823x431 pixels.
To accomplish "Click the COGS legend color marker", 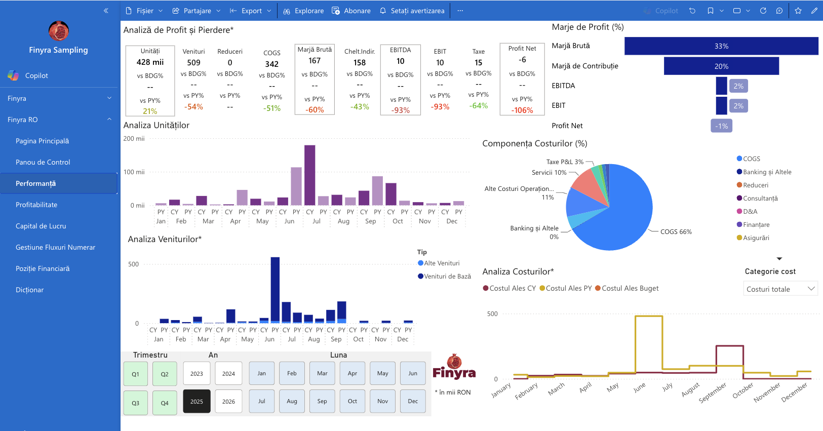I will (739, 159).
